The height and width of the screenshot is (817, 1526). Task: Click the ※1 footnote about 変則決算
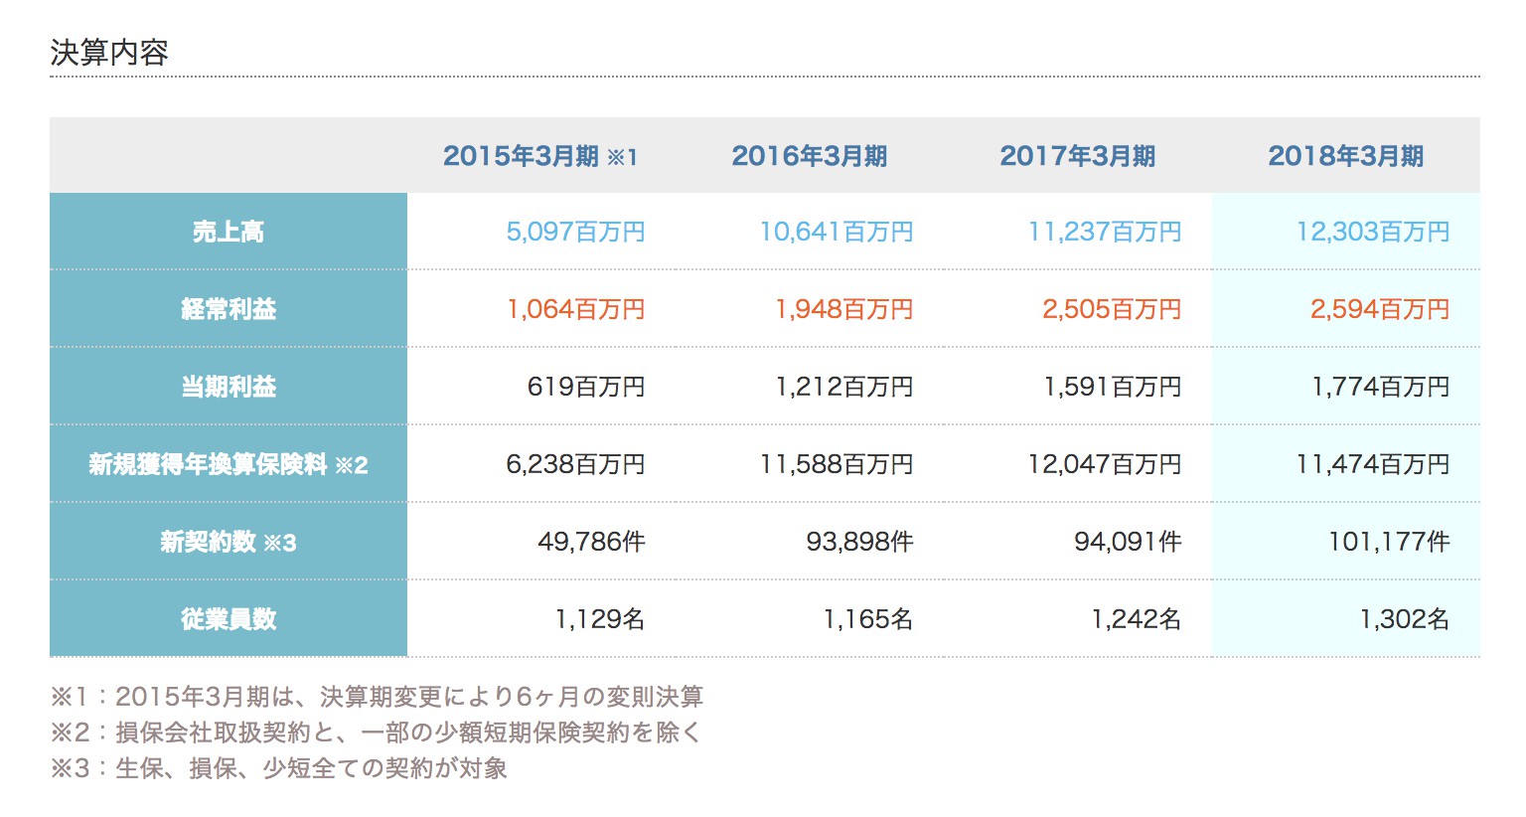(x=377, y=697)
